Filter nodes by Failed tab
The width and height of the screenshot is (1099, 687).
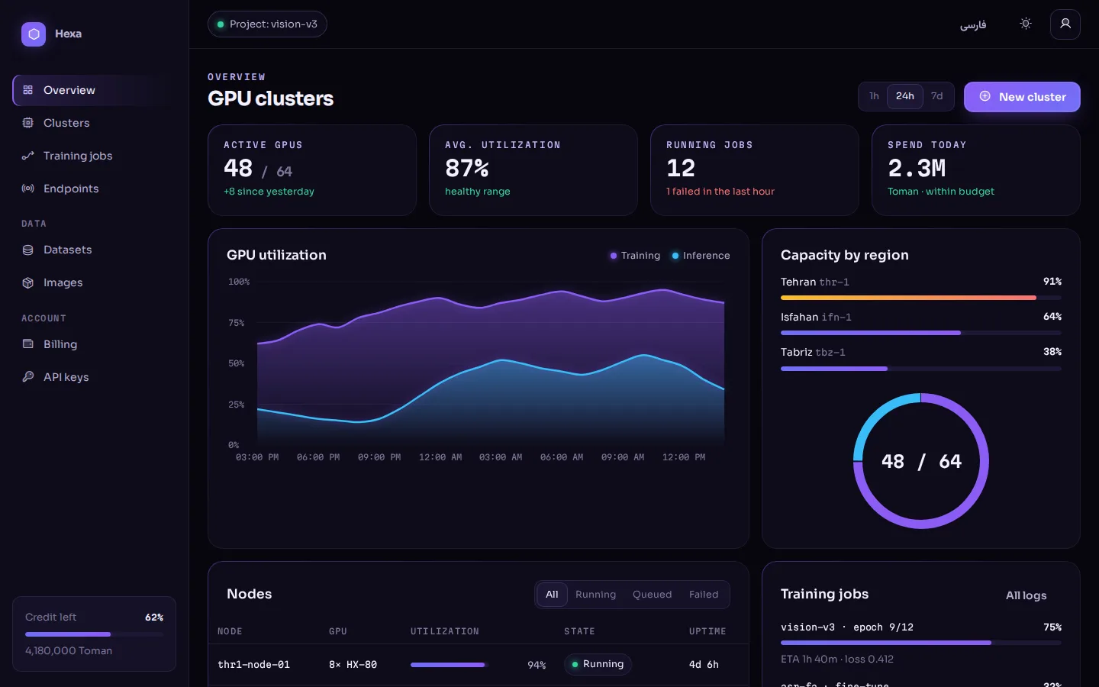point(704,595)
